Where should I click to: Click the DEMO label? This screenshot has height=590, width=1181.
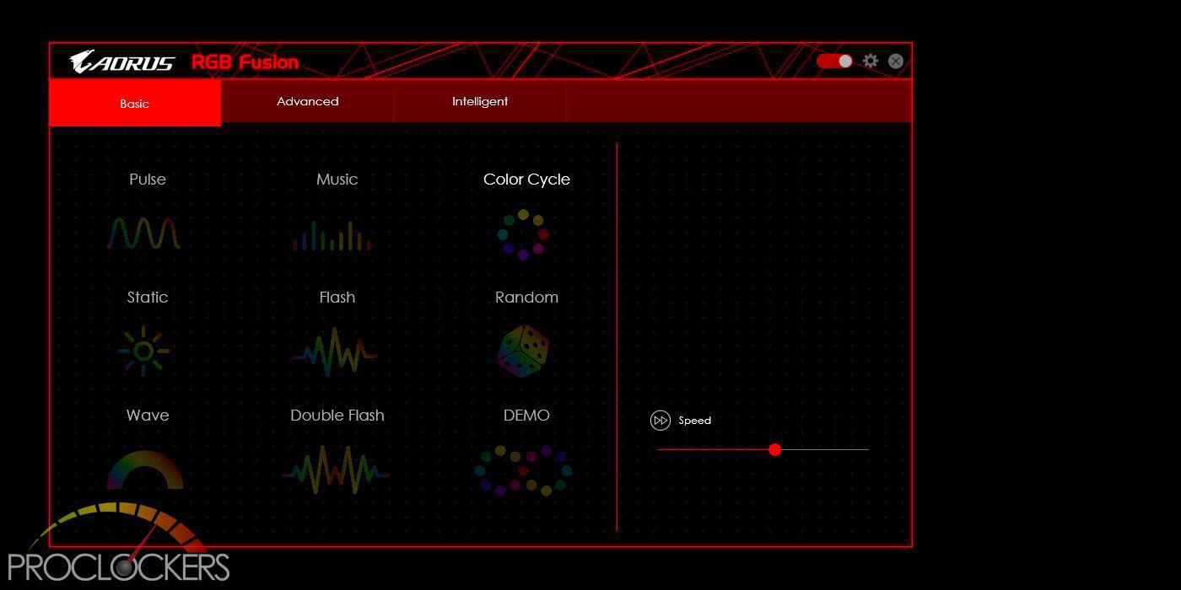tap(526, 416)
